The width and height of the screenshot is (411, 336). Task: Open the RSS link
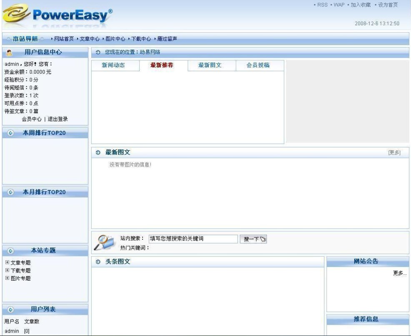pyautogui.click(x=322, y=5)
